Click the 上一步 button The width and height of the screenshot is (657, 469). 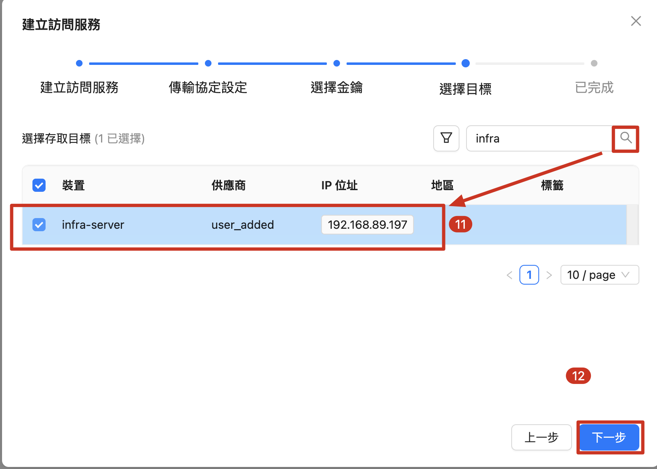(541, 437)
